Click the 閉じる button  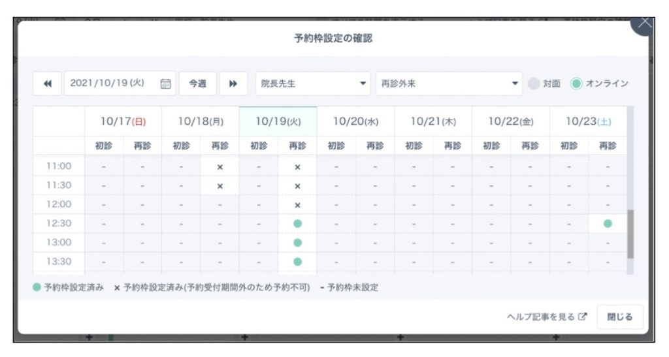tap(619, 317)
